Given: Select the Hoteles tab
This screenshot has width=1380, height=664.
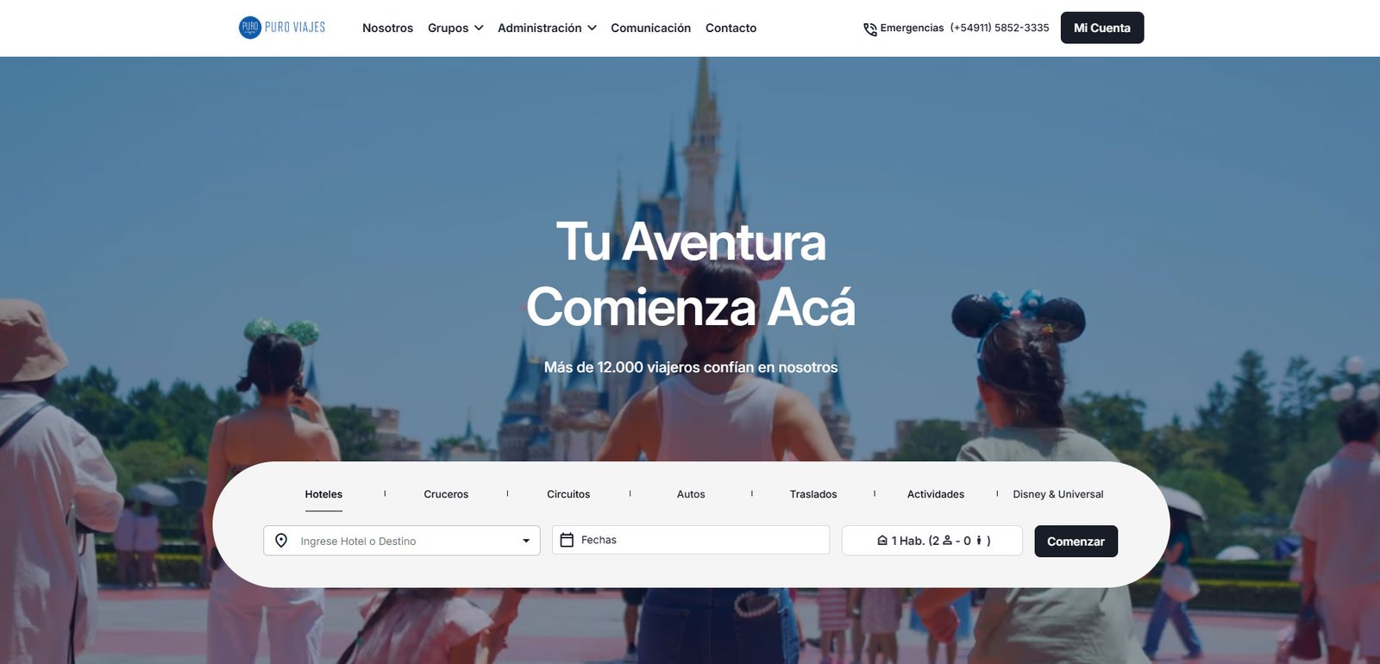Looking at the screenshot, I should (323, 494).
